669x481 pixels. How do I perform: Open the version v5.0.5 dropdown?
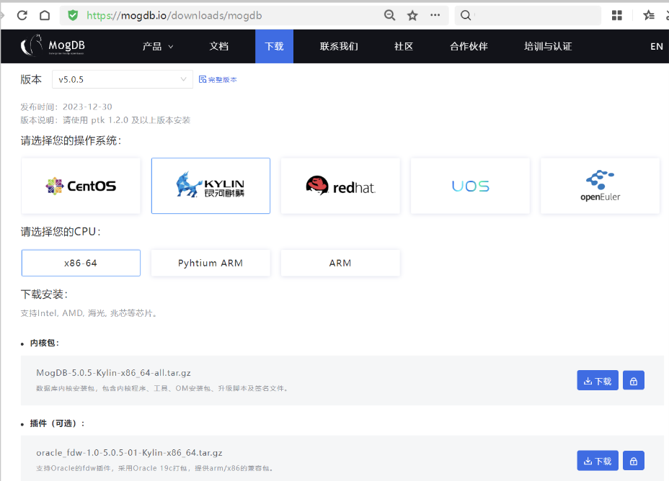tap(122, 79)
